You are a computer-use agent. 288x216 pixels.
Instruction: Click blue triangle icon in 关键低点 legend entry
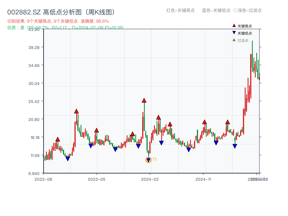(x=234, y=33)
